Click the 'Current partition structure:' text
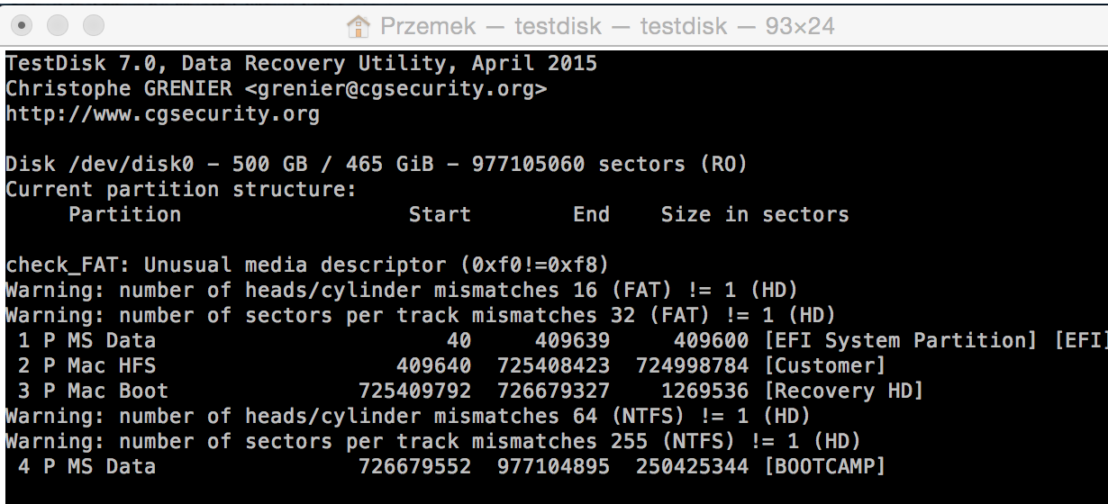 (181, 190)
